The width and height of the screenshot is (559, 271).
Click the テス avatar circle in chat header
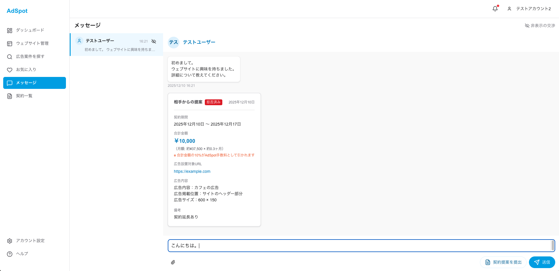tap(174, 42)
